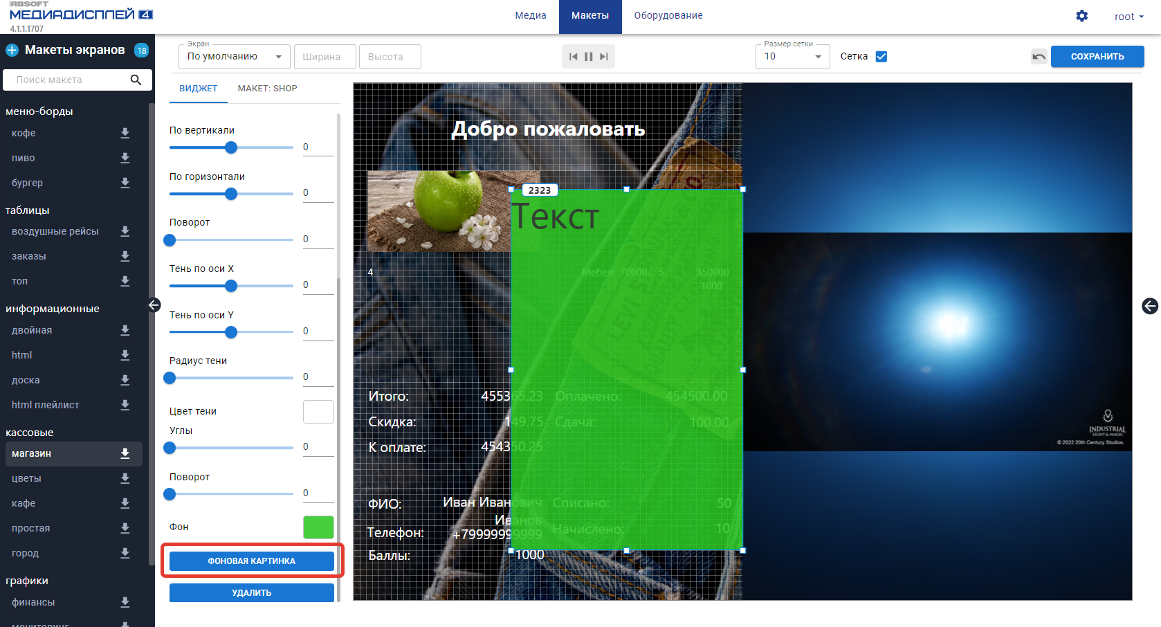Click the УДАЛИТЬ button
Image resolution: width=1161 pixels, height=627 pixels.
click(252, 593)
